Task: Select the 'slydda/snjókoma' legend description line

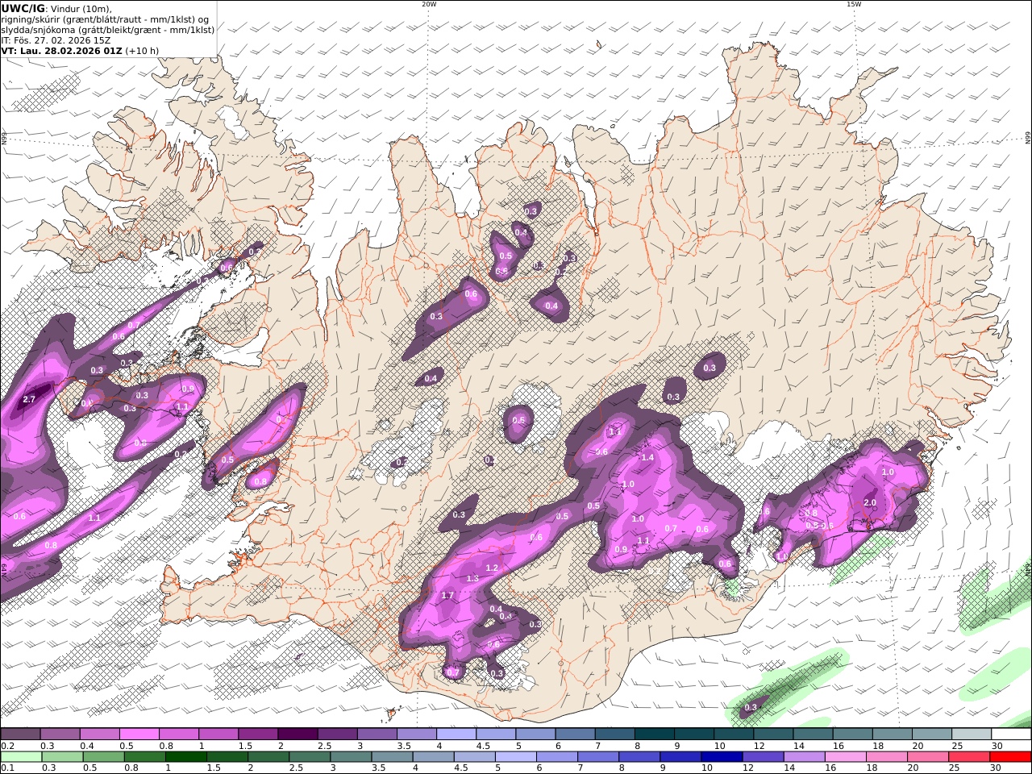Action: tap(107, 29)
